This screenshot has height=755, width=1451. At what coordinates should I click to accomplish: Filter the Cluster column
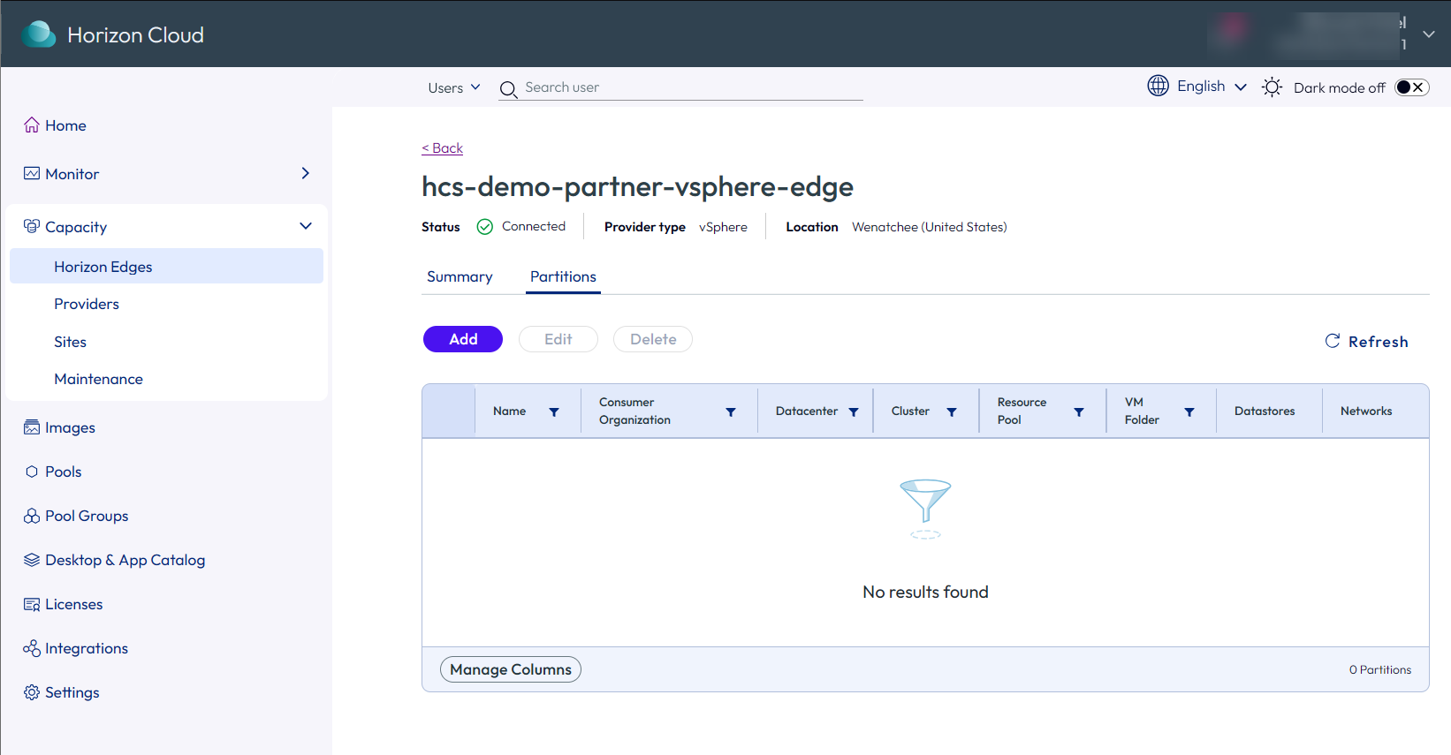[952, 411]
